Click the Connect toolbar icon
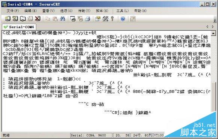 pyautogui.click(x=8, y=19)
